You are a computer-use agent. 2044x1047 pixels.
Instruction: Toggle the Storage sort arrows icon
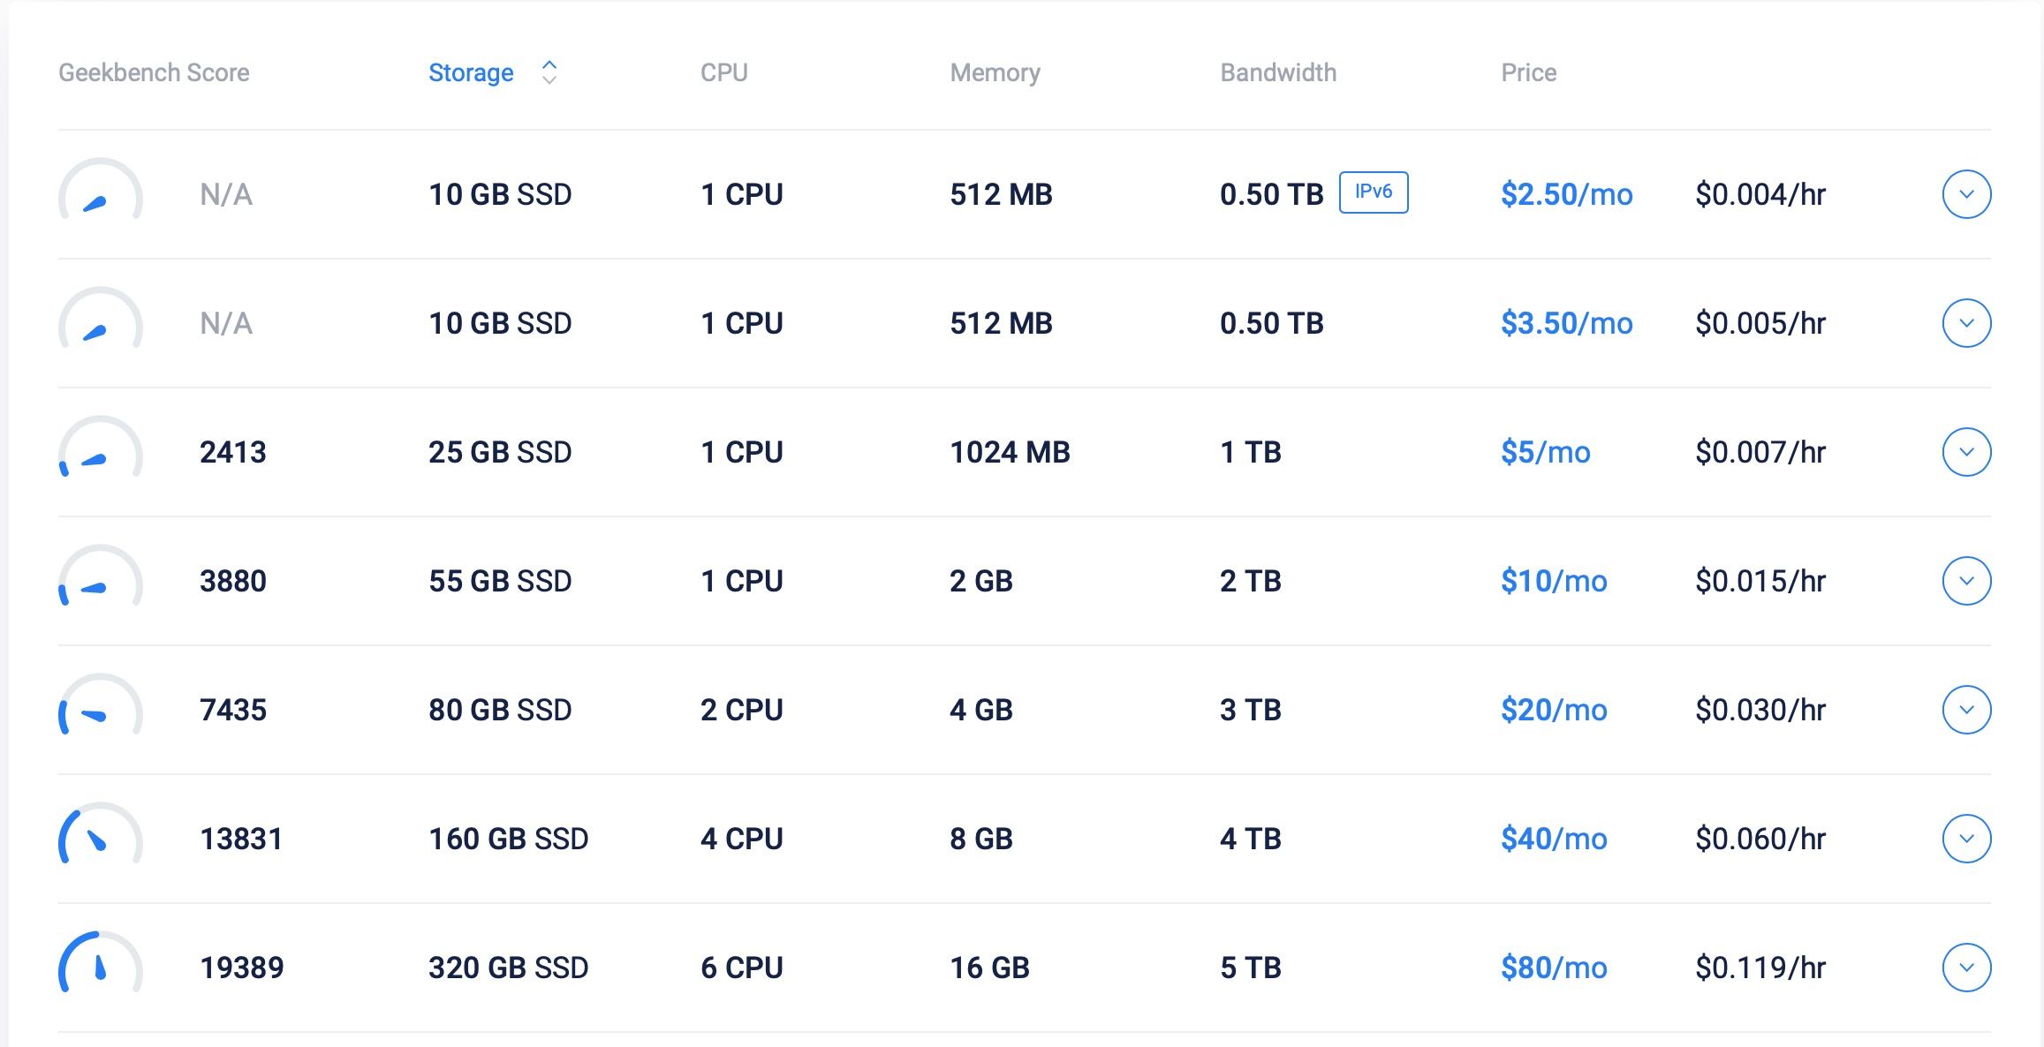click(549, 72)
